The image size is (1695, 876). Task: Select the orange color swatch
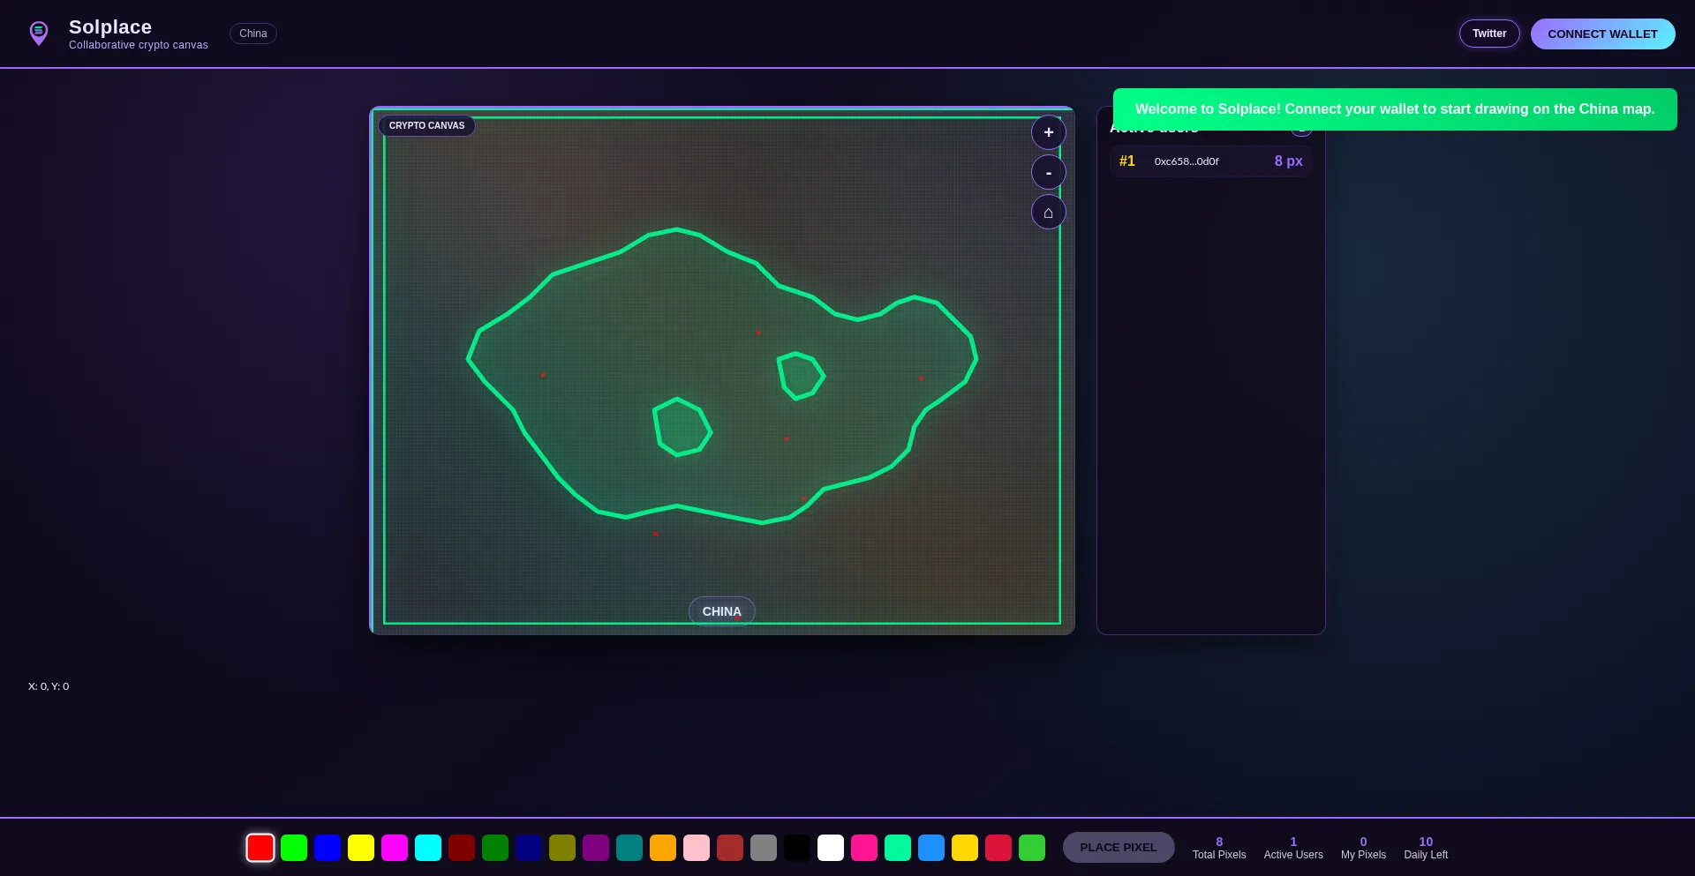663,848
